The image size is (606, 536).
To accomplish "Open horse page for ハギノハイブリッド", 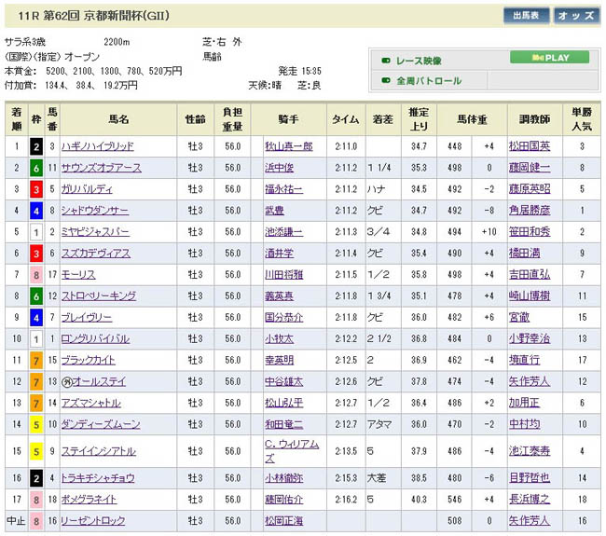I will 95,146.
